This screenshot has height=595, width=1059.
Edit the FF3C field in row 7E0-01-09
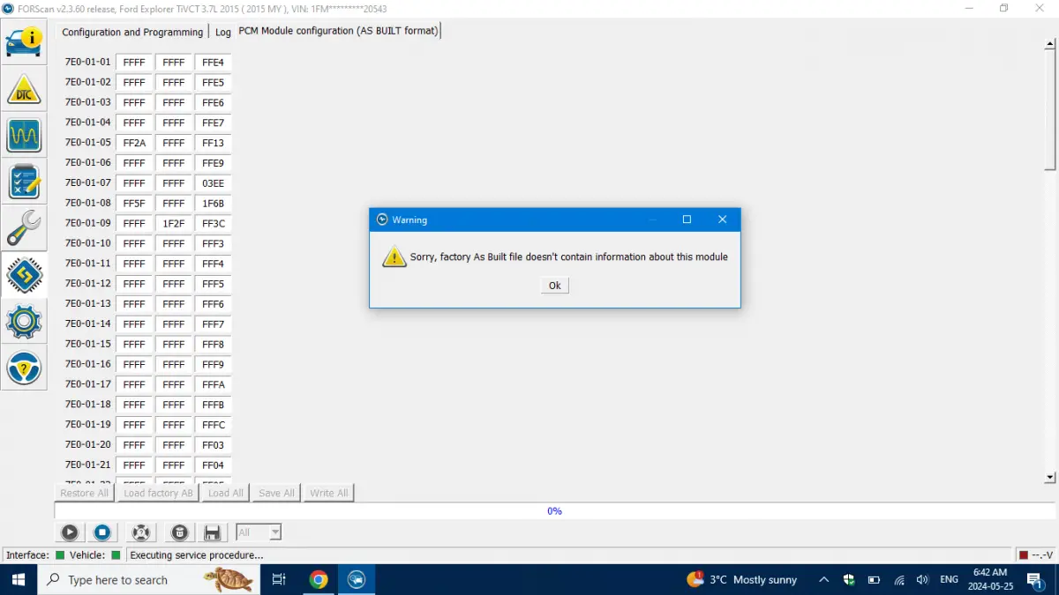213,224
